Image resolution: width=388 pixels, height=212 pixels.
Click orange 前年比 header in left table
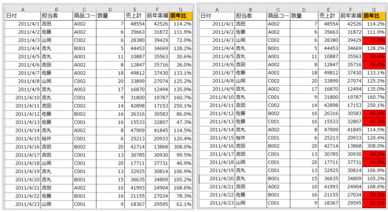pyautogui.click(x=181, y=16)
